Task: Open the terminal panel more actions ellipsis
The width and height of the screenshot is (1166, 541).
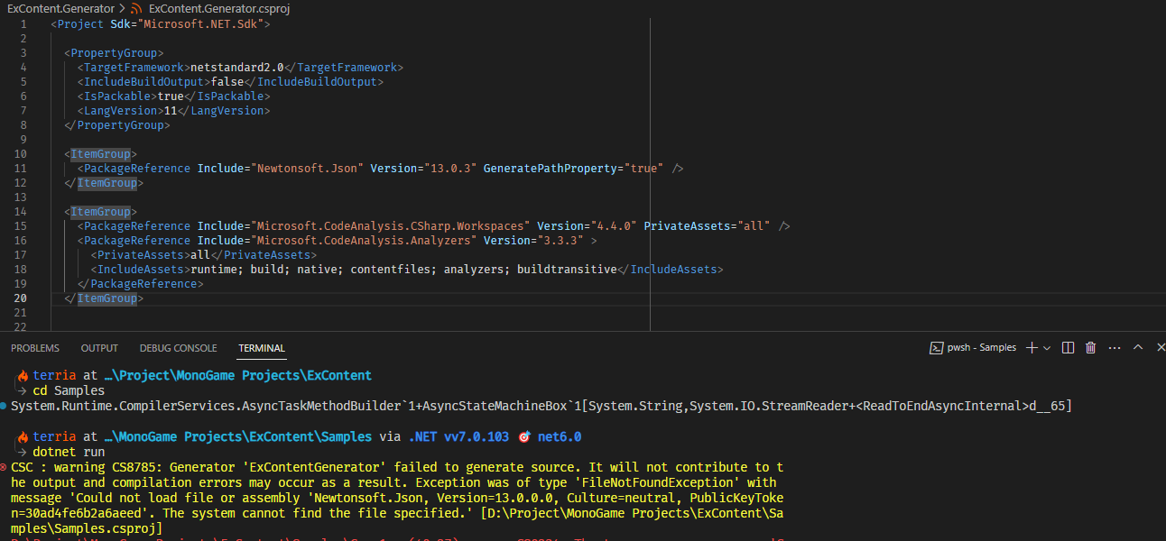Action: [x=1114, y=348]
